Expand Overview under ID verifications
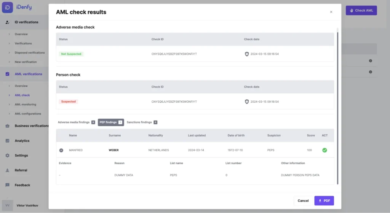390x213 pixels. point(9,34)
